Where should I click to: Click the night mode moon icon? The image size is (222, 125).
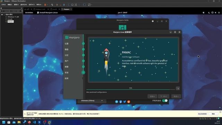(209, 12)
